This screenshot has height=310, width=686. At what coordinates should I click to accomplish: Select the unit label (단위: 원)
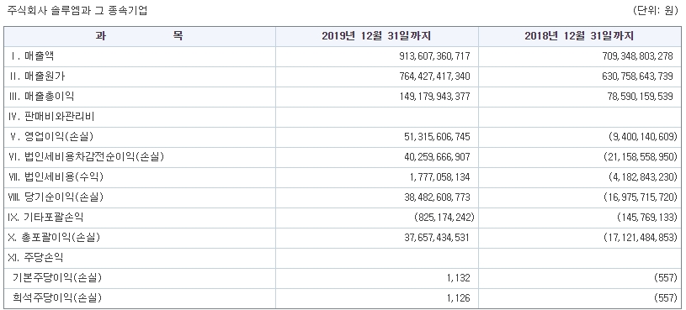pos(655,10)
